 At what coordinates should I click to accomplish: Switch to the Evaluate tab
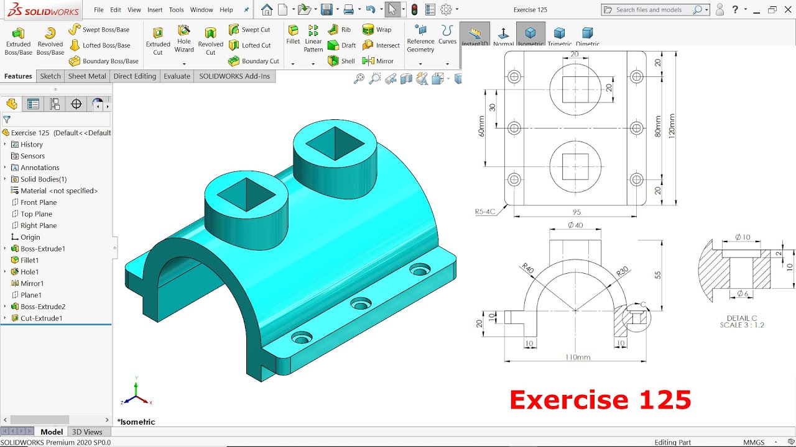(177, 76)
